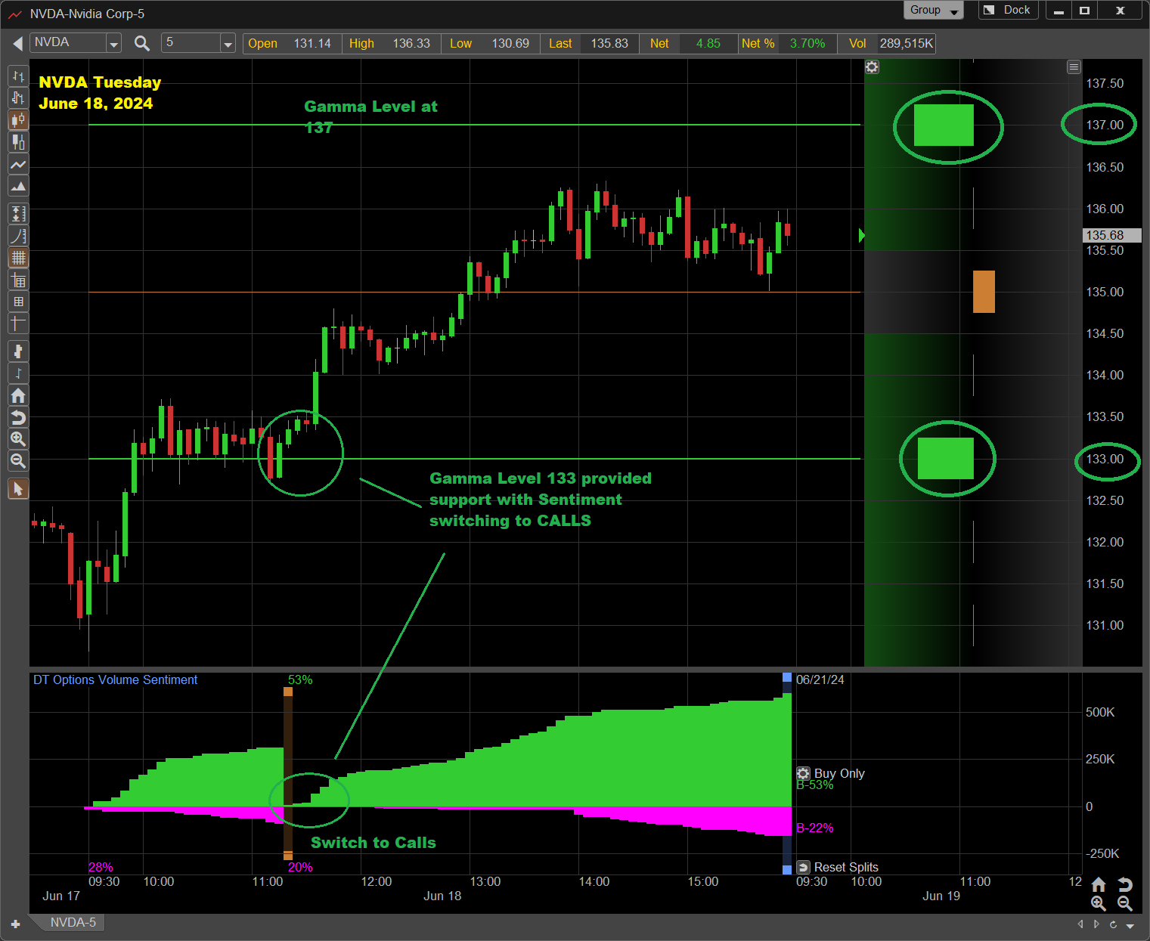Open the symbol search magnifier
This screenshot has width=1150, height=941.
(x=141, y=43)
